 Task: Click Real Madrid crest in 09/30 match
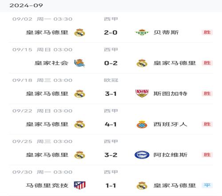(x=142, y=185)
